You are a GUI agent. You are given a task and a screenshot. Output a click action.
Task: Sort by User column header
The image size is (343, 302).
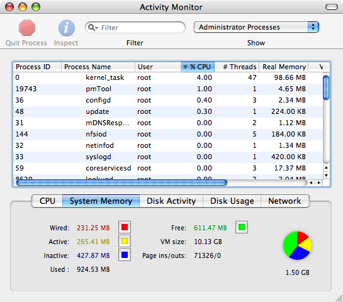point(158,67)
